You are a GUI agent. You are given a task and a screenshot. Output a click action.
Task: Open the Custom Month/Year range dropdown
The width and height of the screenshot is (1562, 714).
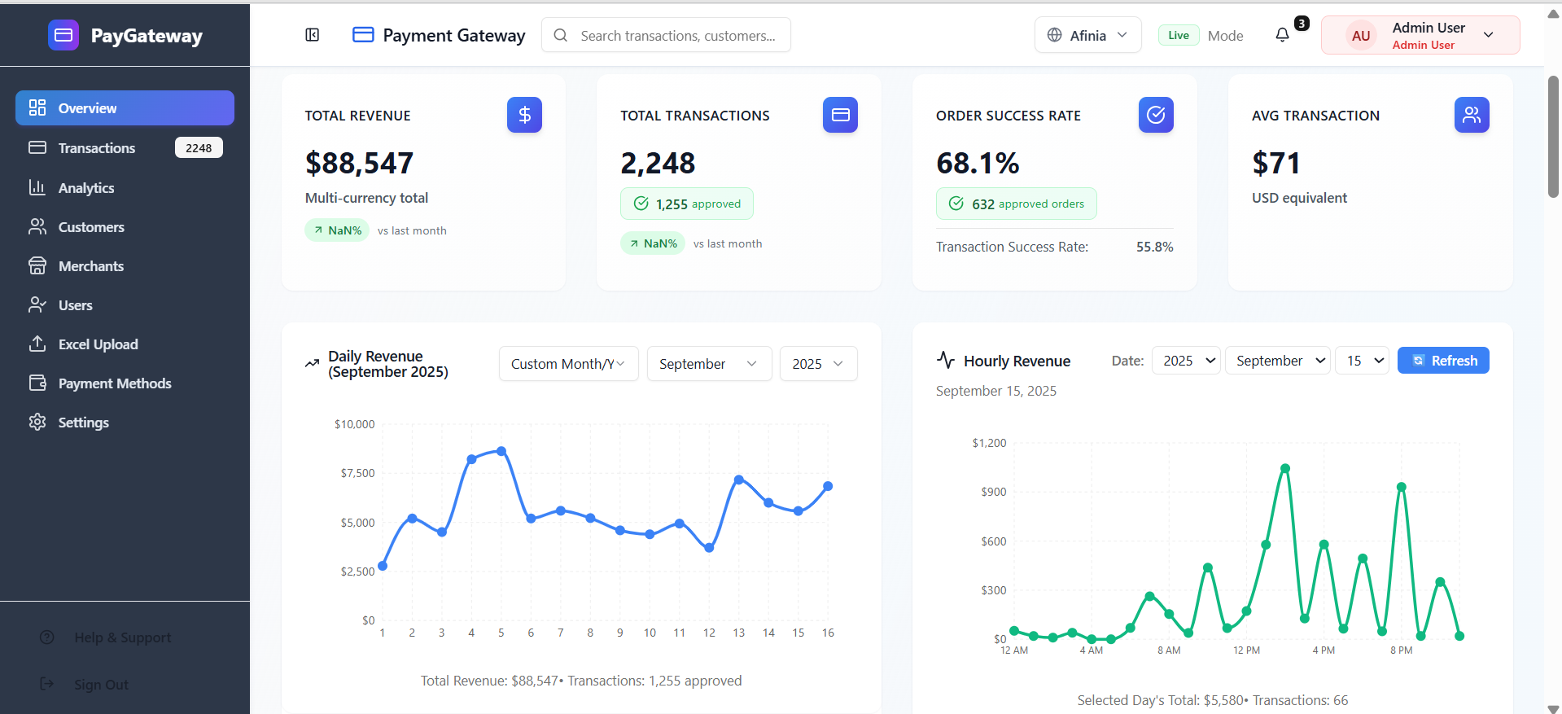click(569, 364)
